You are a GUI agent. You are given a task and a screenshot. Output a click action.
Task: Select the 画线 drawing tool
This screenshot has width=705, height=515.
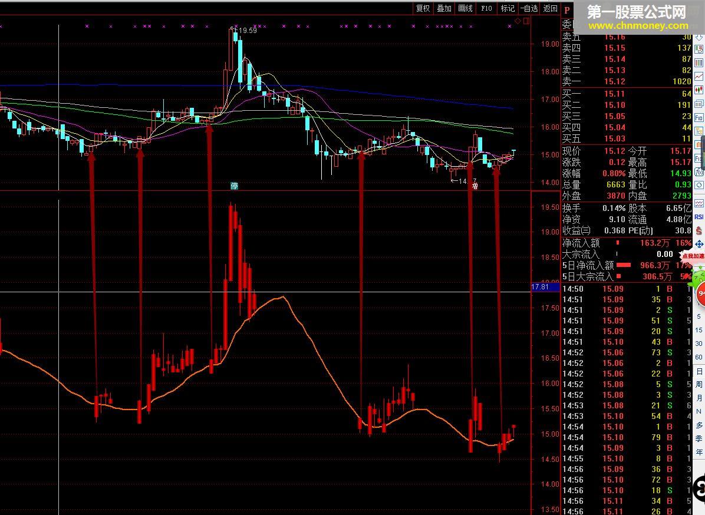click(x=465, y=8)
